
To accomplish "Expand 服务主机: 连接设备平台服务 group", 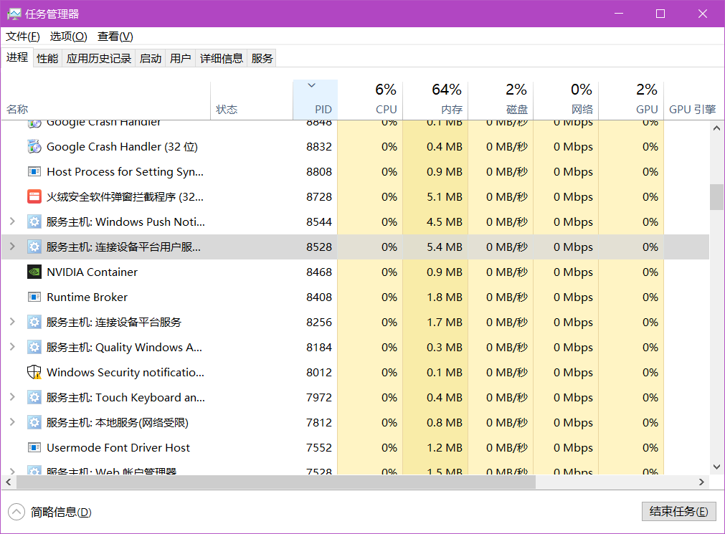I will [x=12, y=322].
